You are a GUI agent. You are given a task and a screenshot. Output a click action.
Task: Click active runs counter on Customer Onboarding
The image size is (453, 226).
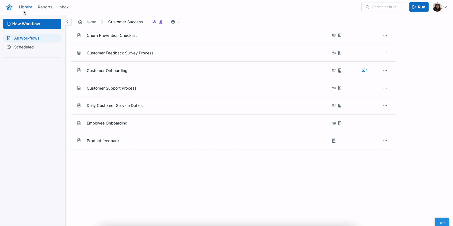[x=365, y=70]
